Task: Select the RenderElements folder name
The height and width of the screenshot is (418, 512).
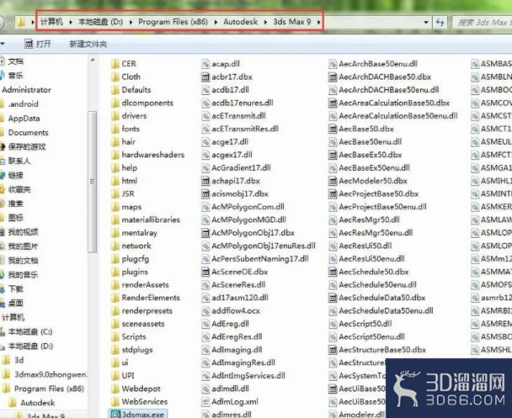Action: (151, 298)
